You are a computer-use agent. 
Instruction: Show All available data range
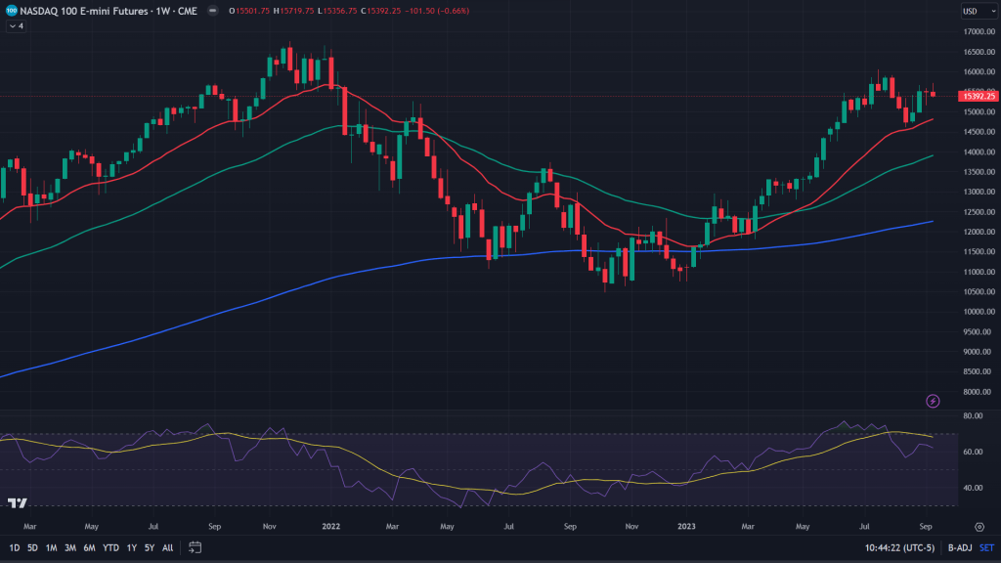pos(167,547)
